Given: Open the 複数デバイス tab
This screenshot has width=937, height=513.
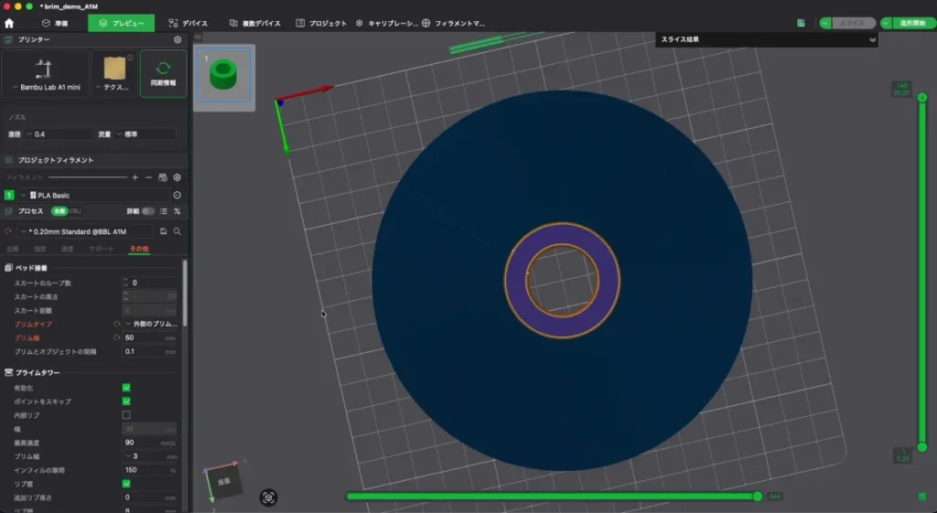Looking at the screenshot, I should (x=255, y=23).
